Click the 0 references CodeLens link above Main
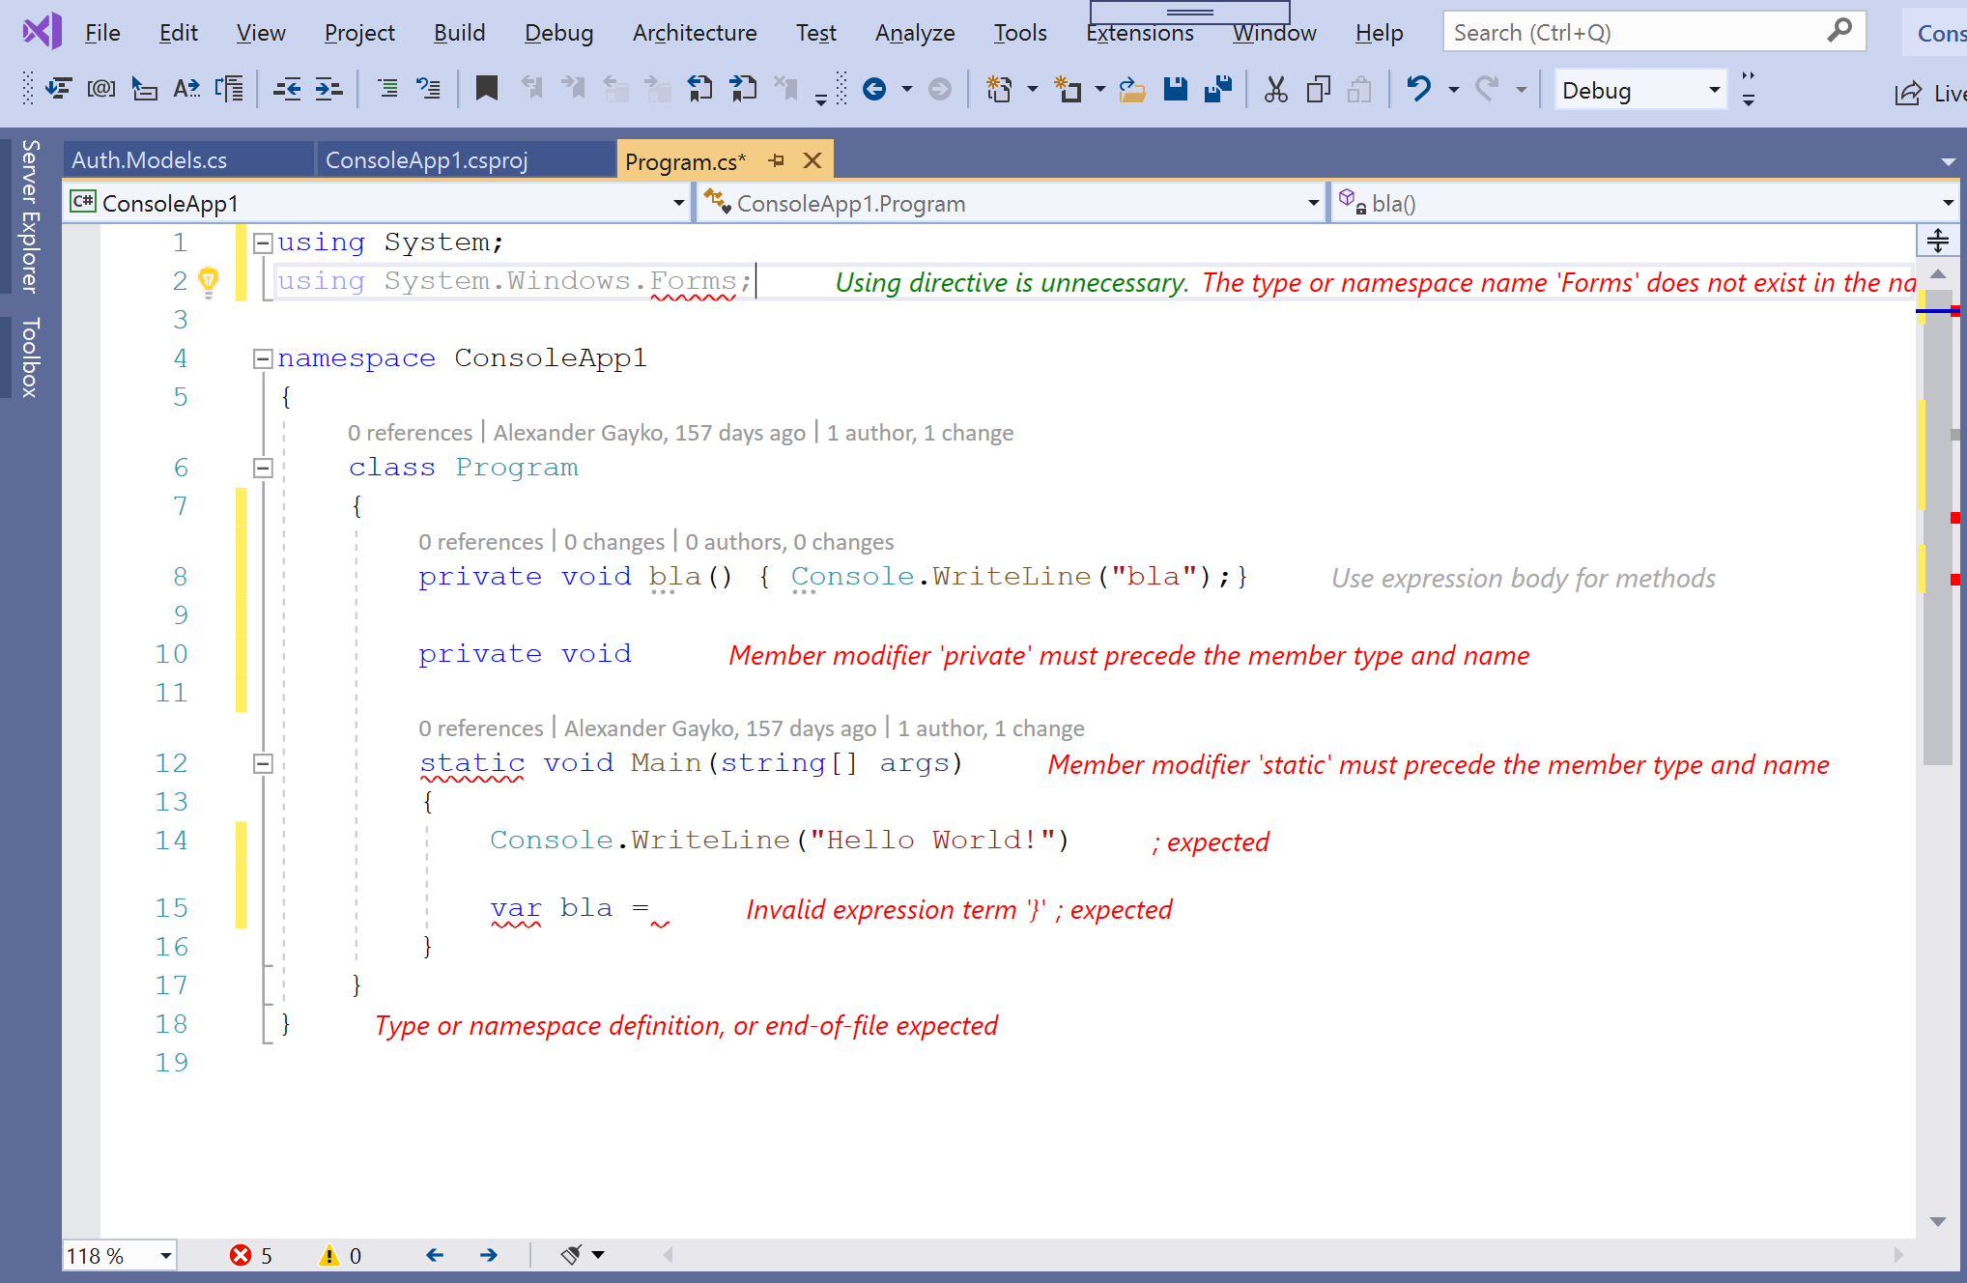 tap(481, 727)
